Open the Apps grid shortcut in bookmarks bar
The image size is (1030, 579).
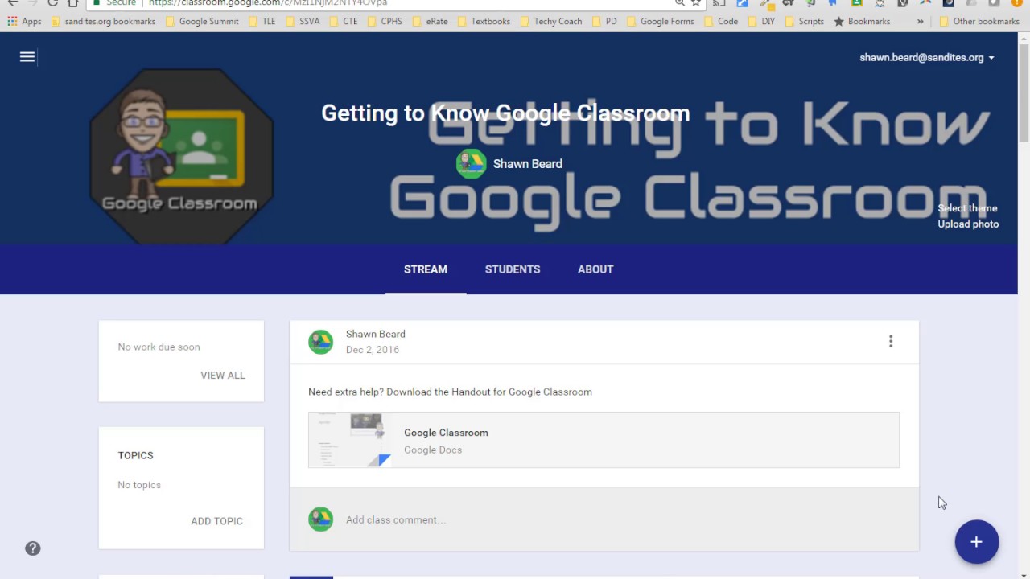pyautogui.click(x=24, y=22)
